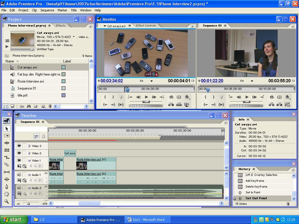Click the Extract button in Sequence monitor
This screenshot has width=299, height=224.
tap(279, 104)
